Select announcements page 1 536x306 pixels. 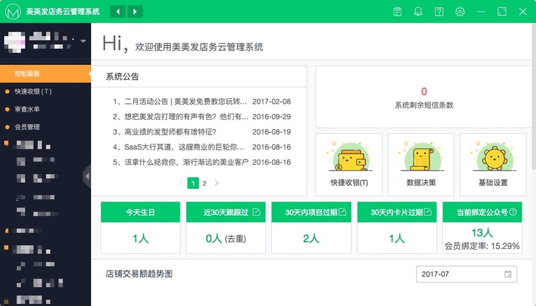193,183
